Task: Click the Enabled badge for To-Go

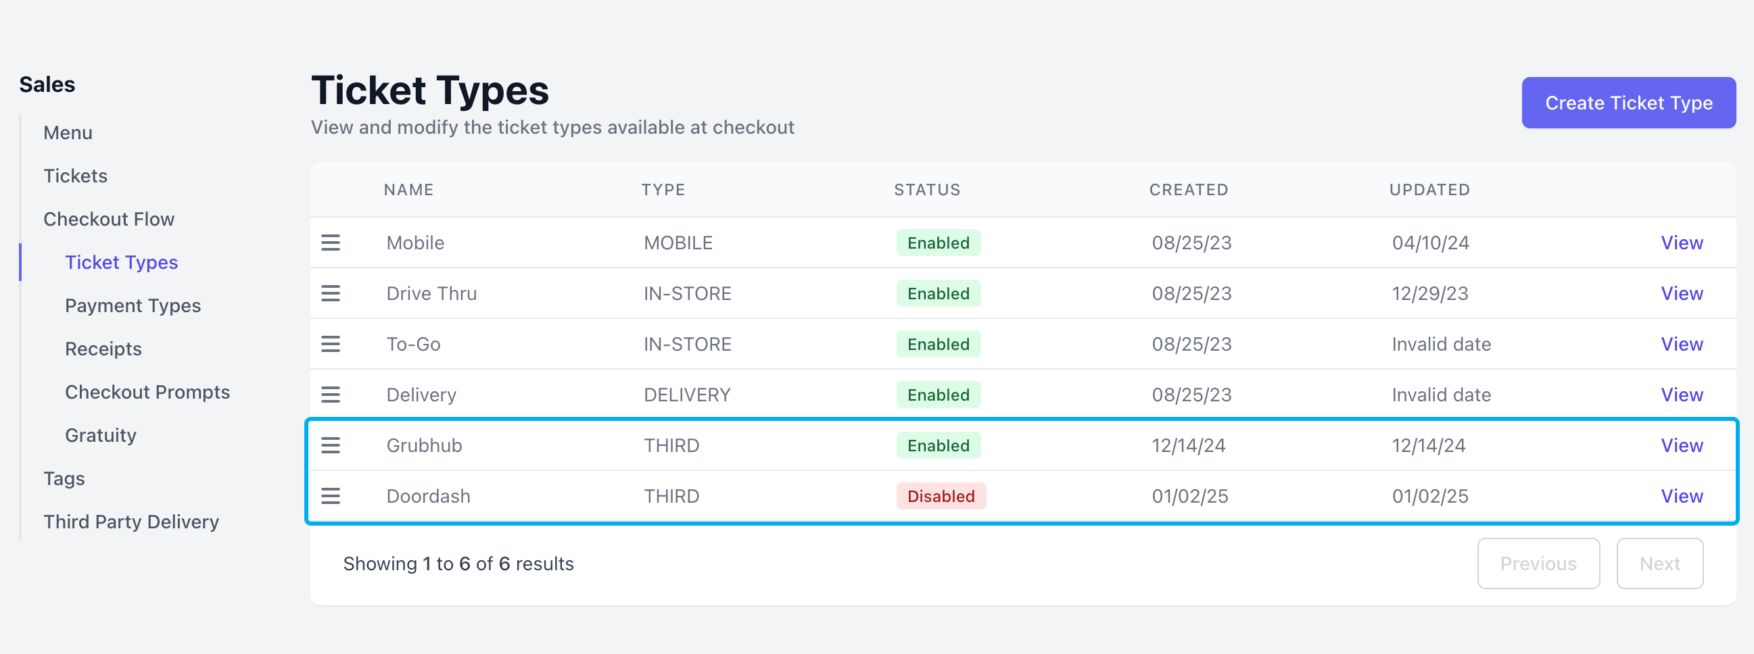Action: click(939, 345)
